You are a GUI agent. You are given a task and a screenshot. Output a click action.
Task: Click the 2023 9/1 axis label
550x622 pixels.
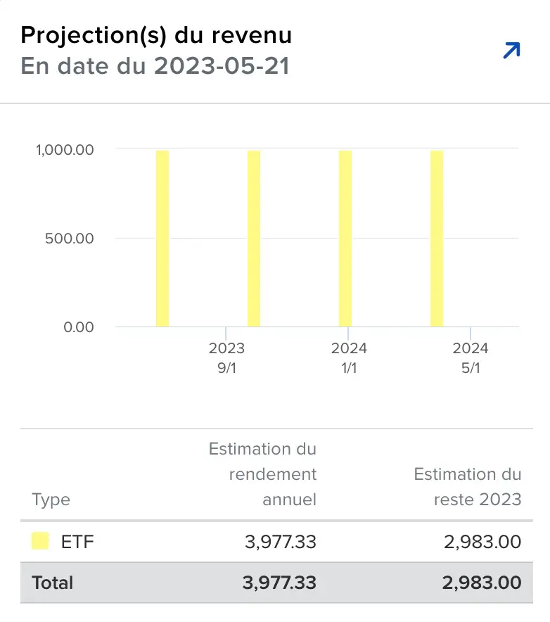click(x=226, y=358)
